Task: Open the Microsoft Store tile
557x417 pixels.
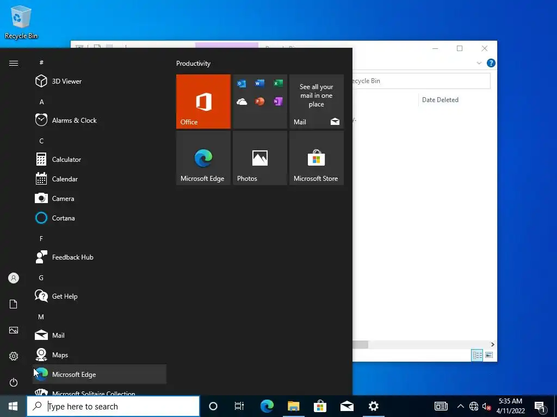Action: tap(316, 158)
